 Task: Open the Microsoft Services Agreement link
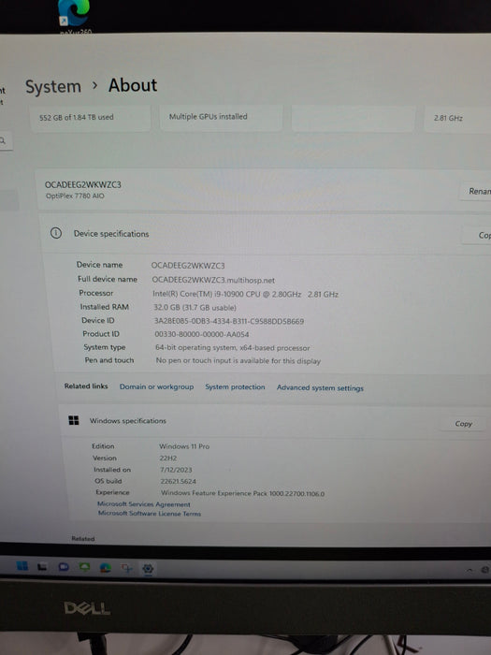click(x=144, y=504)
